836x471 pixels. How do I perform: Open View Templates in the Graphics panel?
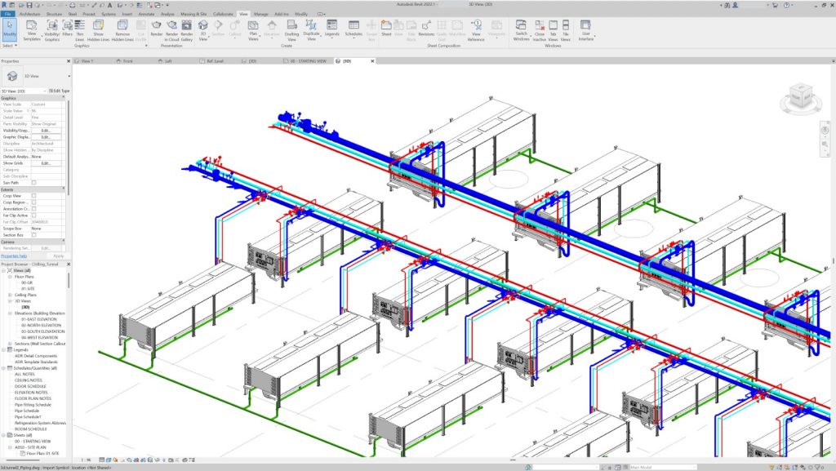(x=32, y=30)
